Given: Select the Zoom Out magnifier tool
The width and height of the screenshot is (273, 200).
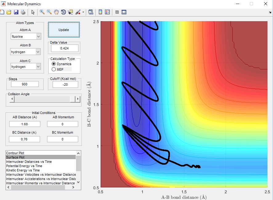Looking at the screenshot, I should [49, 12].
